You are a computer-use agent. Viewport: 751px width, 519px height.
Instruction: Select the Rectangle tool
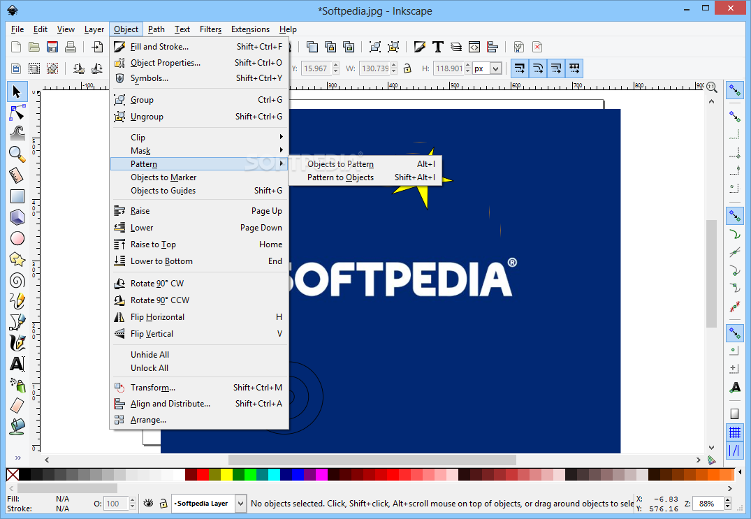pyautogui.click(x=17, y=196)
